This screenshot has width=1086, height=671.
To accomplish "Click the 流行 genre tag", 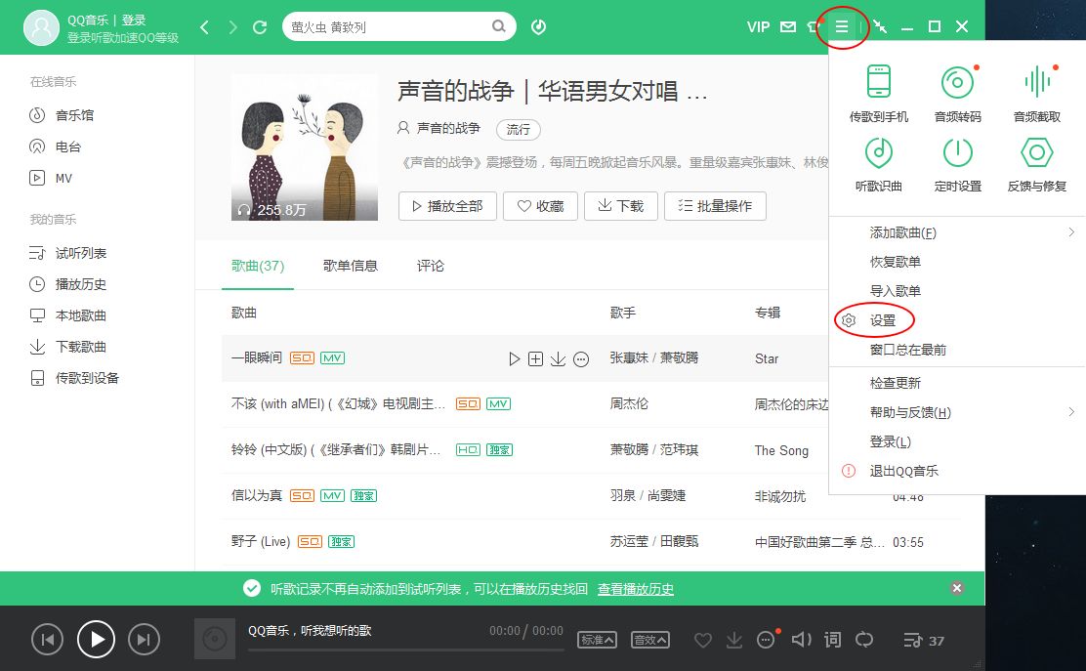I will pos(518,130).
